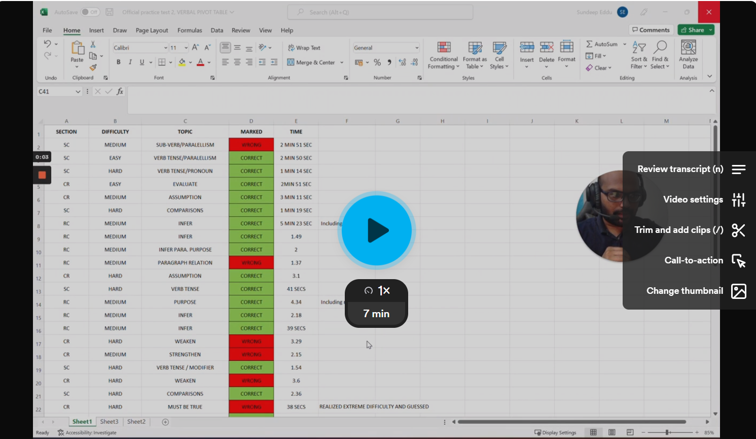The height and width of the screenshot is (439, 756).
Task: Open the Calibri font name dropdown
Action: coord(165,48)
